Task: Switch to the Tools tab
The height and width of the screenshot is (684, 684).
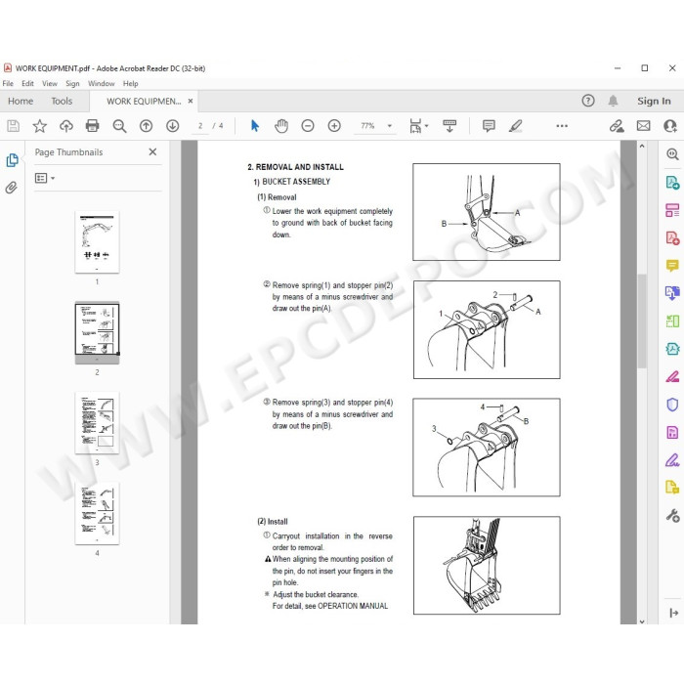Action: point(62,101)
